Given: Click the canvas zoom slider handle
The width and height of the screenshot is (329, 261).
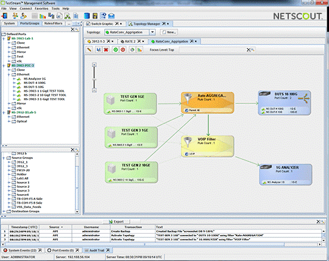Looking at the screenshot, I should point(94,80).
